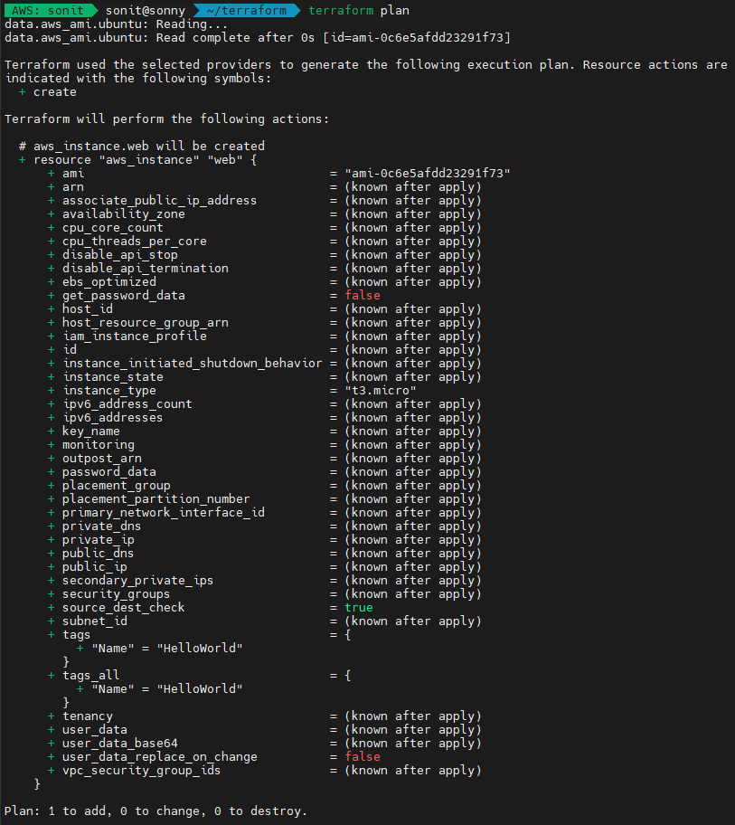This screenshot has width=735, height=825.
Task: Click the "cpu_threads_per_core" attribute
Action: click(135, 242)
